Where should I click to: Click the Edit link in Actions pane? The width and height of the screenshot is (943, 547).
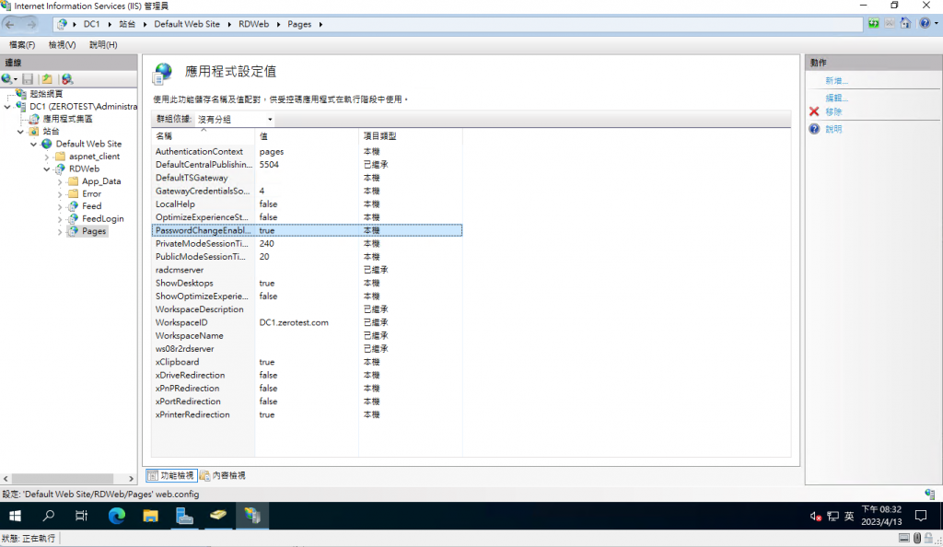[x=836, y=98]
